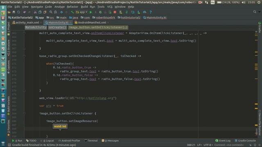262x147 pixels.
Task: Open the Tools menu
Action: point(101,7)
